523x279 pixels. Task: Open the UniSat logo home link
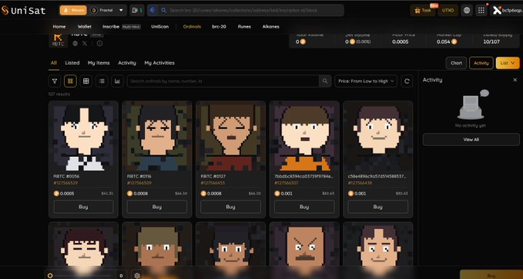coord(23,10)
